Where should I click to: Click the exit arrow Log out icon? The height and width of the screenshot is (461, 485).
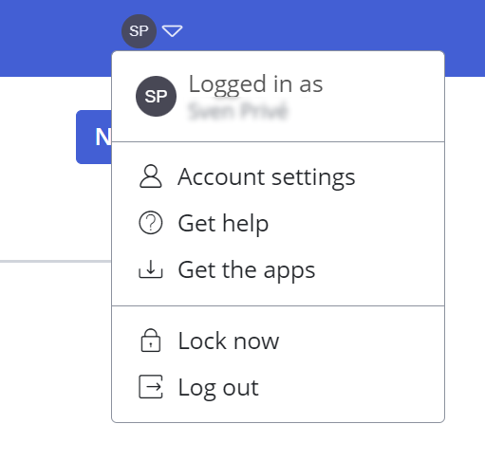click(x=151, y=386)
